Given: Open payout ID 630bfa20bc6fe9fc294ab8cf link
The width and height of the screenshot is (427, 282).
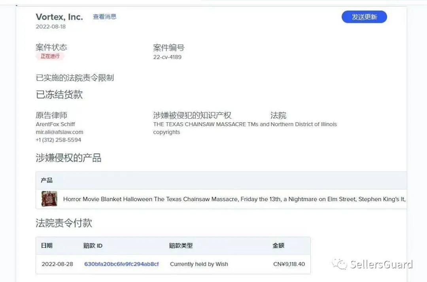Looking at the screenshot, I should click(x=121, y=264).
